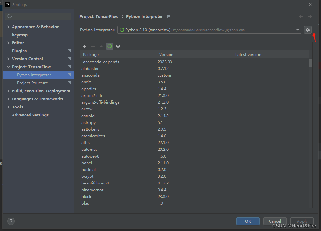The height and width of the screenshot is (231, 321).
Task: Open the Python Interpreter dropdown arrow
Action: pos(298,30)
